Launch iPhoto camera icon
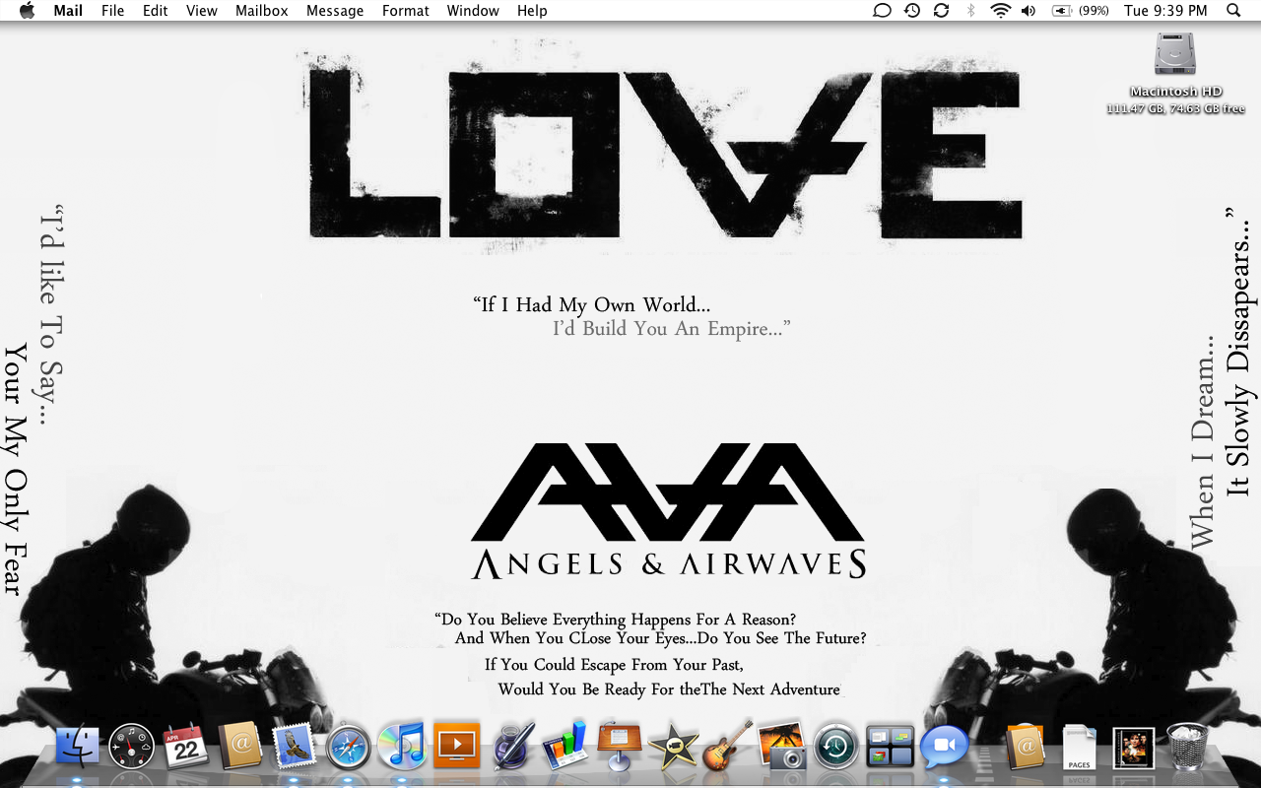Screen dimensions: 1261x788 [x=782, y=746]
